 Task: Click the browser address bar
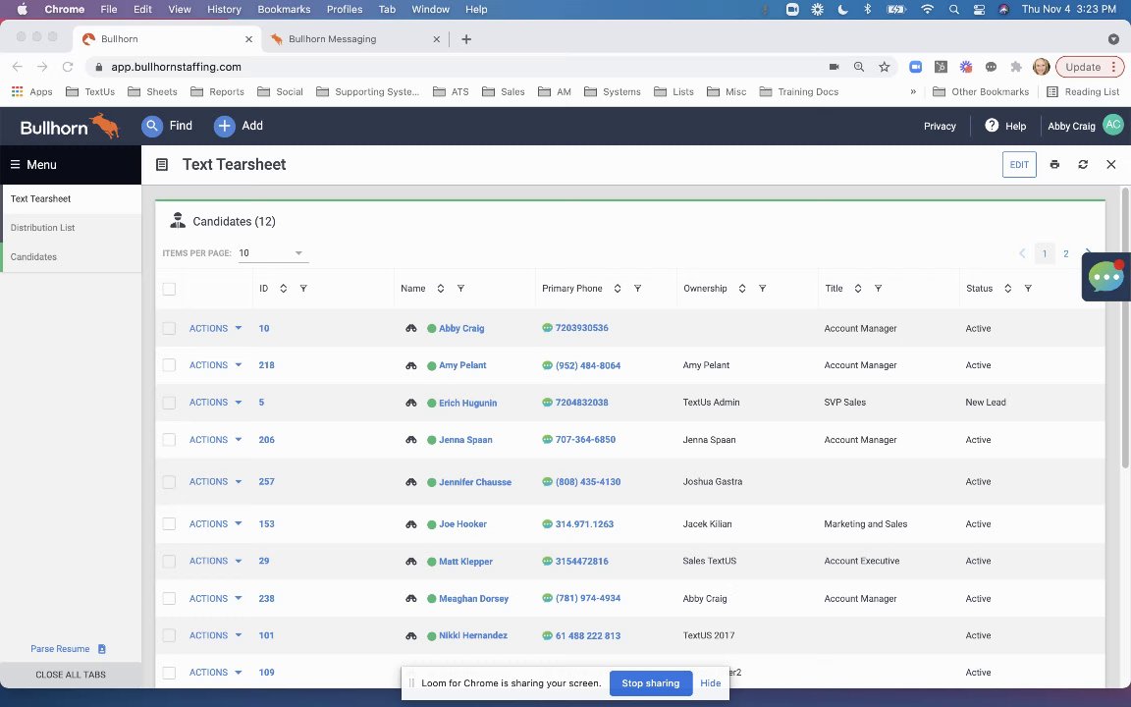461,67
